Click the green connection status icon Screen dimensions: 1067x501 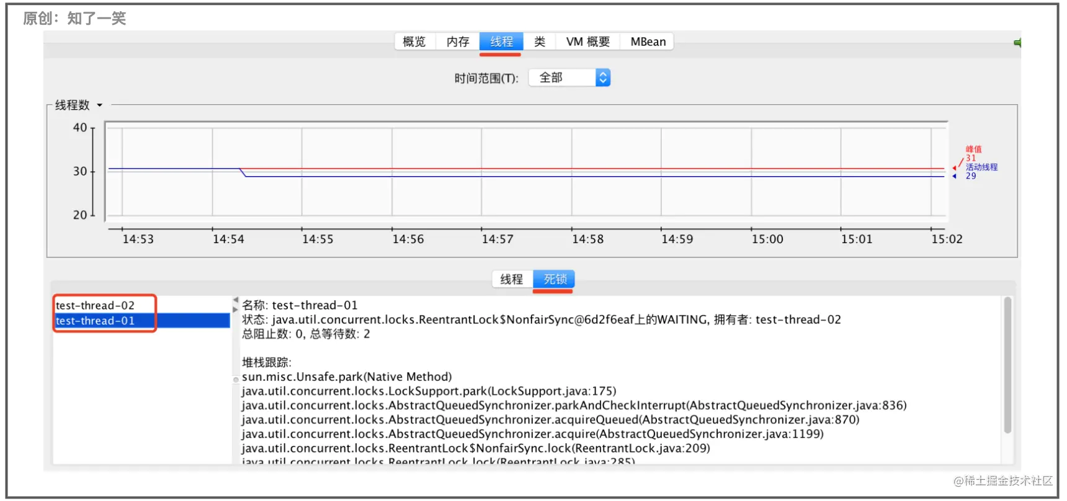click(x=1017, y=43)
